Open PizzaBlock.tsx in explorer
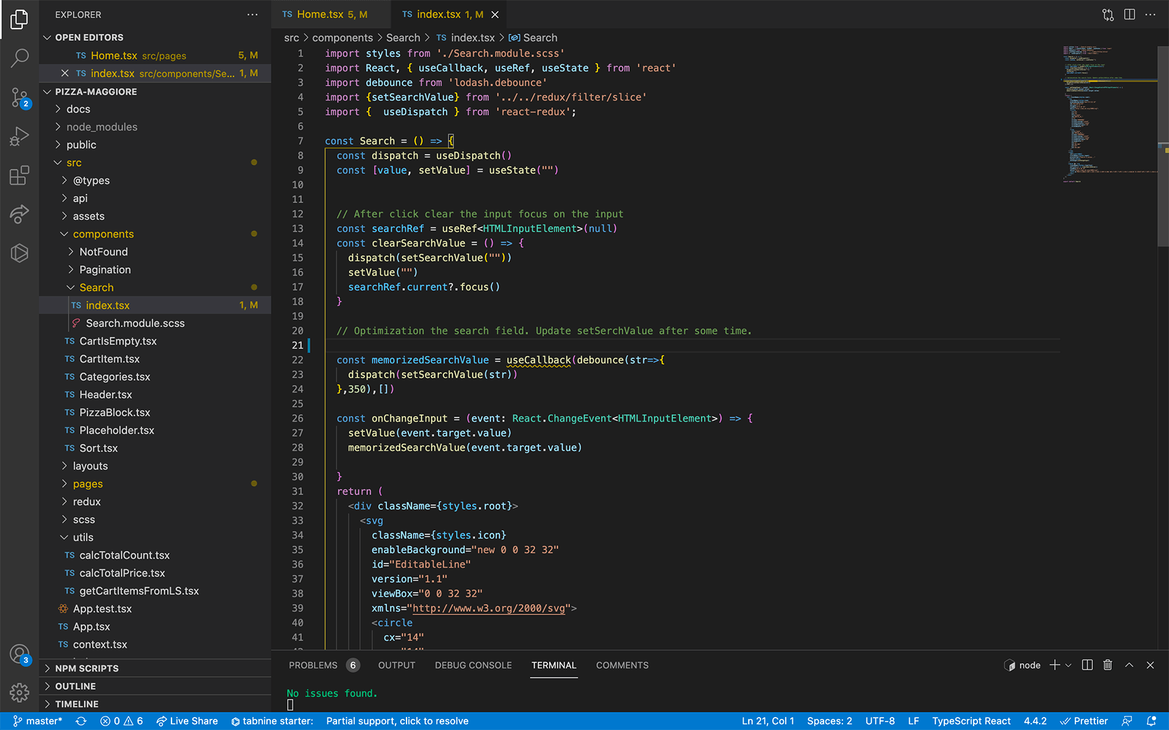 (x=155, y=413)
